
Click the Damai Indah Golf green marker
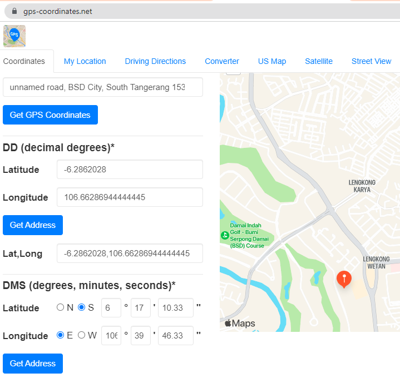tap(225, 235)
